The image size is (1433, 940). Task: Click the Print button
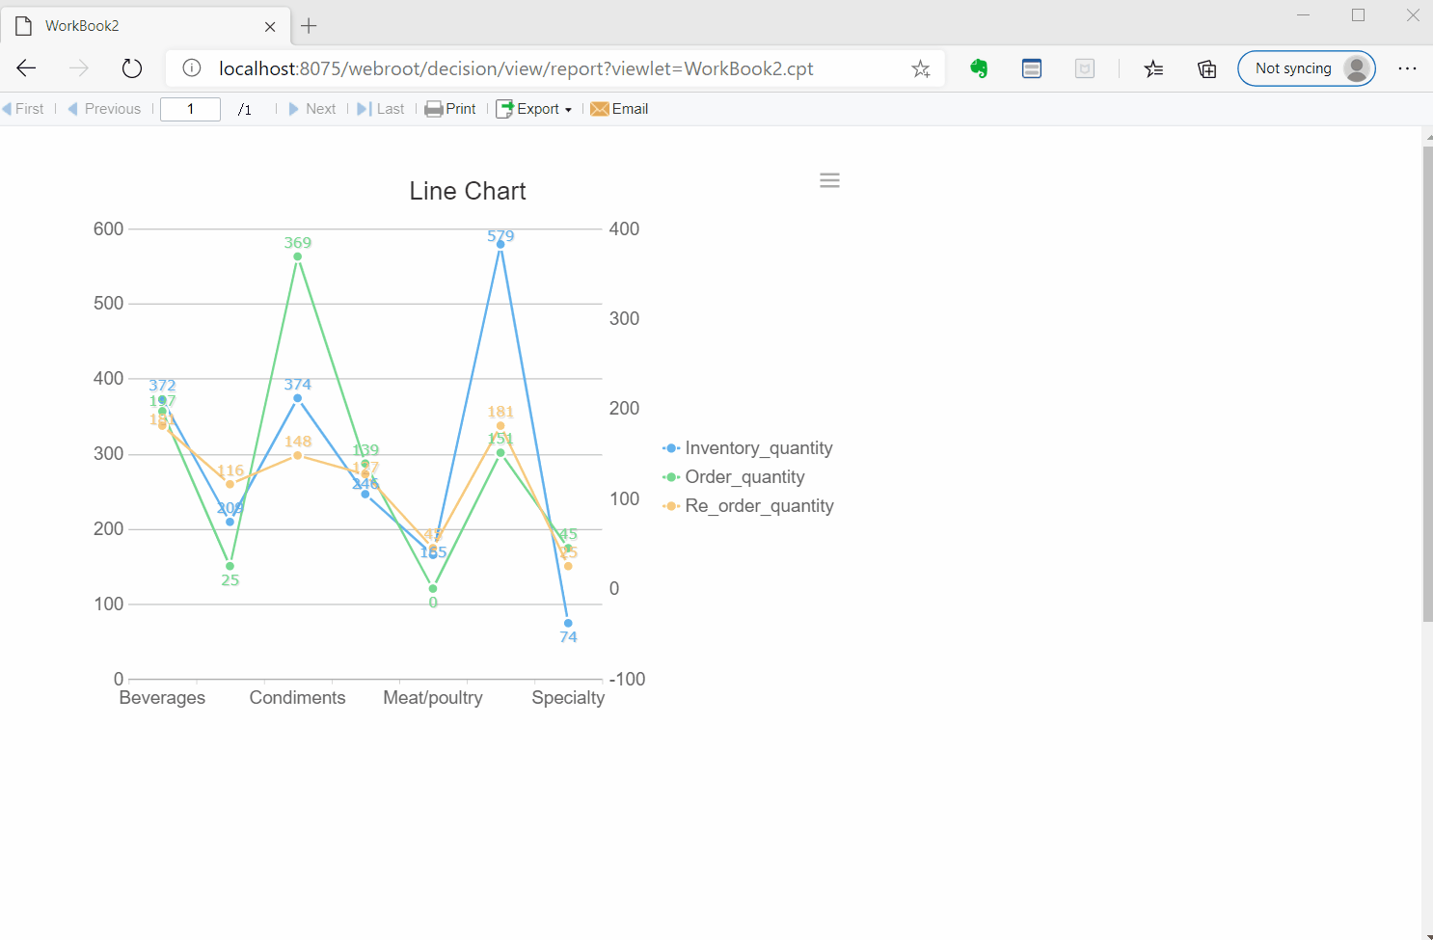pos(450,109)
